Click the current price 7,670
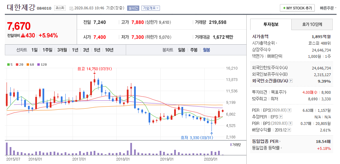Image resolution: width=340 pixels, height=164 pixels. (x=19, y=26)
